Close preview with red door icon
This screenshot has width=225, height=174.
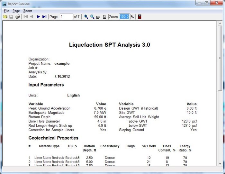click(139, 17)
